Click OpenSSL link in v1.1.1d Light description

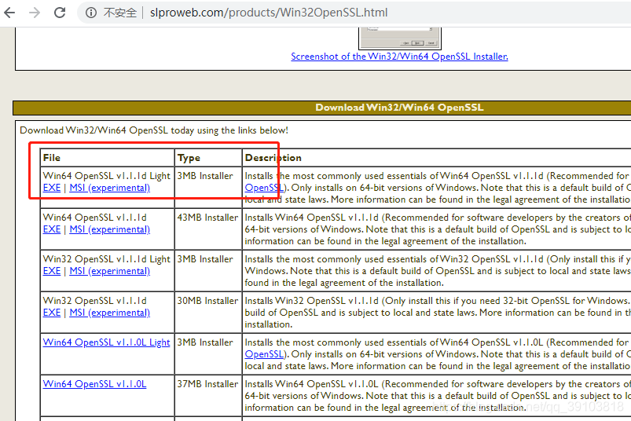coord(264,188)
